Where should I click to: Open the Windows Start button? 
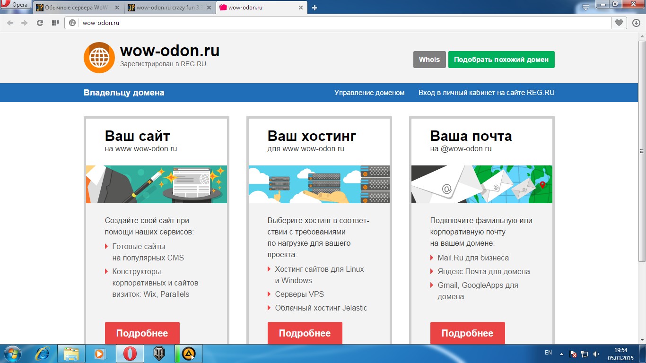click(x=12, y=354)
